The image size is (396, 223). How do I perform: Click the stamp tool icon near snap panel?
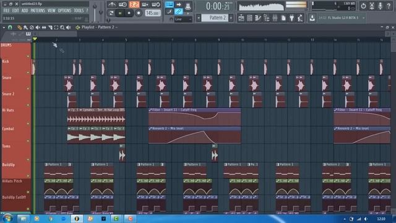(188, 6)
